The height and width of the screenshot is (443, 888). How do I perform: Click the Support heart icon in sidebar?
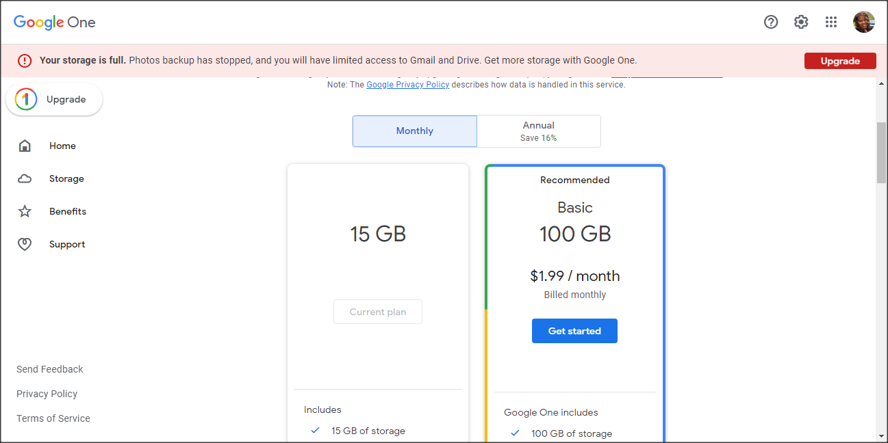[25, 244]
